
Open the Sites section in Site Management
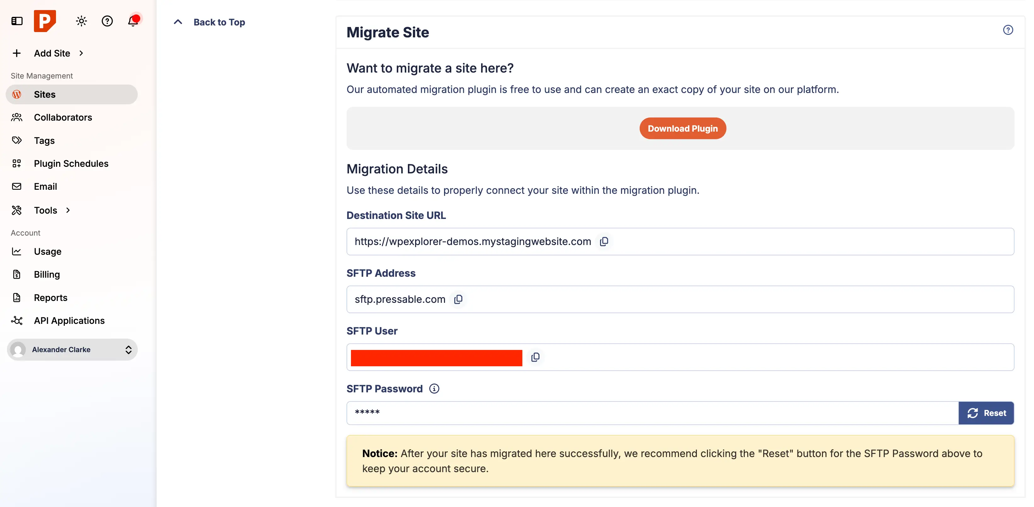tap(45, 94)
